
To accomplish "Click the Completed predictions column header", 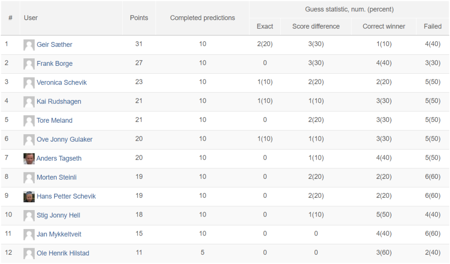I will (202, 18).
